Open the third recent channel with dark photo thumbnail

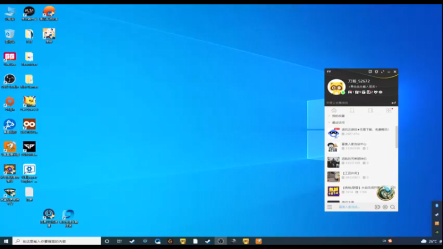click(361, 162)
